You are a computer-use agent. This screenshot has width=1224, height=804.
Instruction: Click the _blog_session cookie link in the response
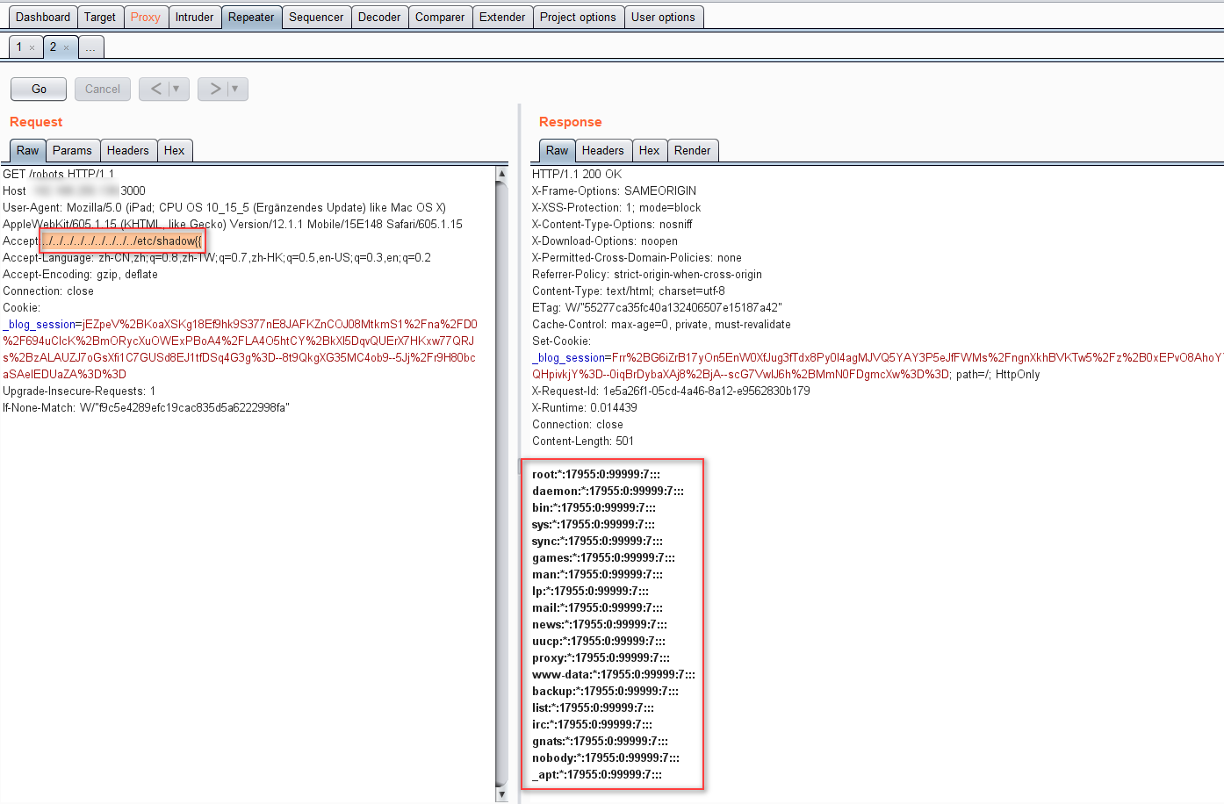pos(565,357)
